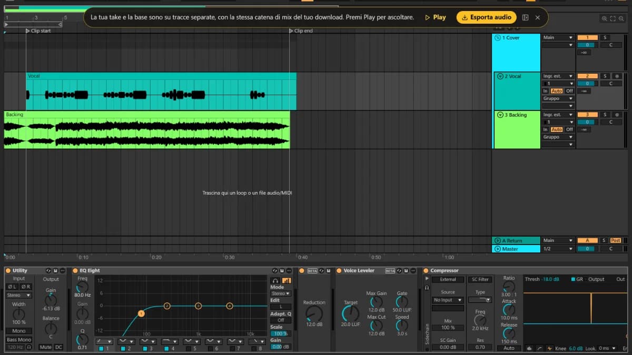632x355 pixels.
Task: Click the Clip end marker
Action: 301,31
